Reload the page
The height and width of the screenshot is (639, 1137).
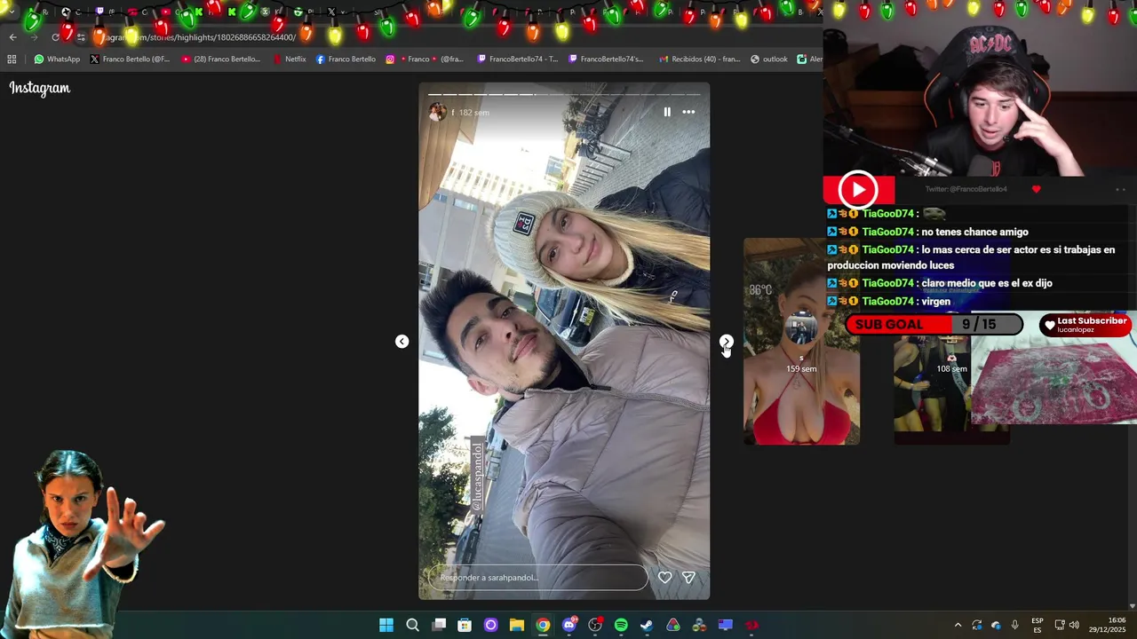[55, 37]
